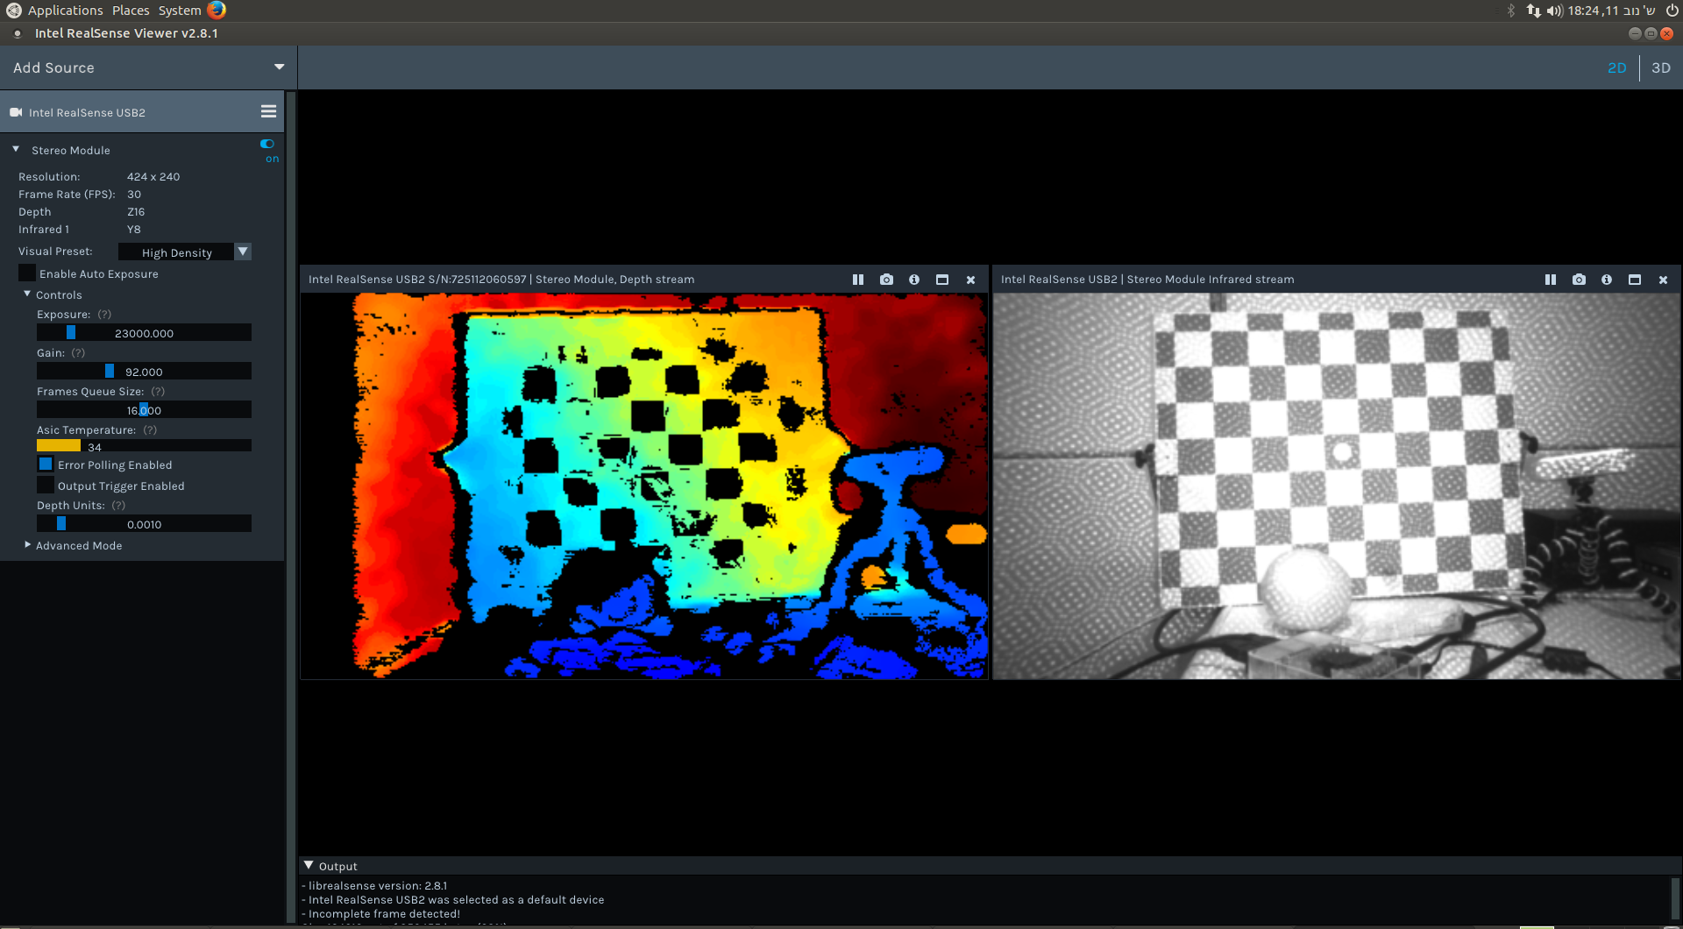Pause the Infrared stream
This screenshot has width=1683, height=929.
tap(1550, 280)
